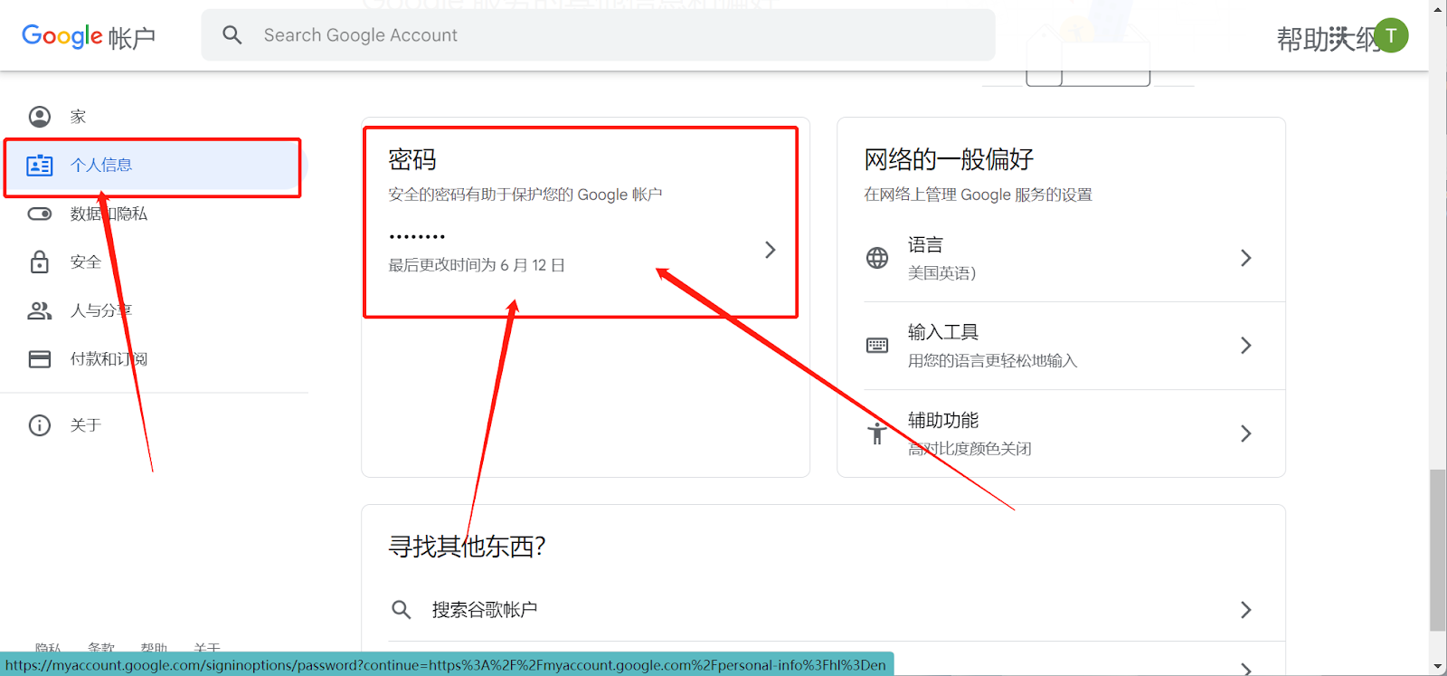Expand the 输入工具 row chevron
The image size is (1447, 676).
click(x=1246, y=346)
